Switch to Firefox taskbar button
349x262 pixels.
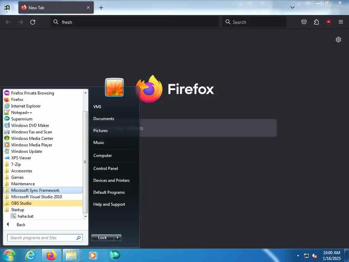click(51, 255)
